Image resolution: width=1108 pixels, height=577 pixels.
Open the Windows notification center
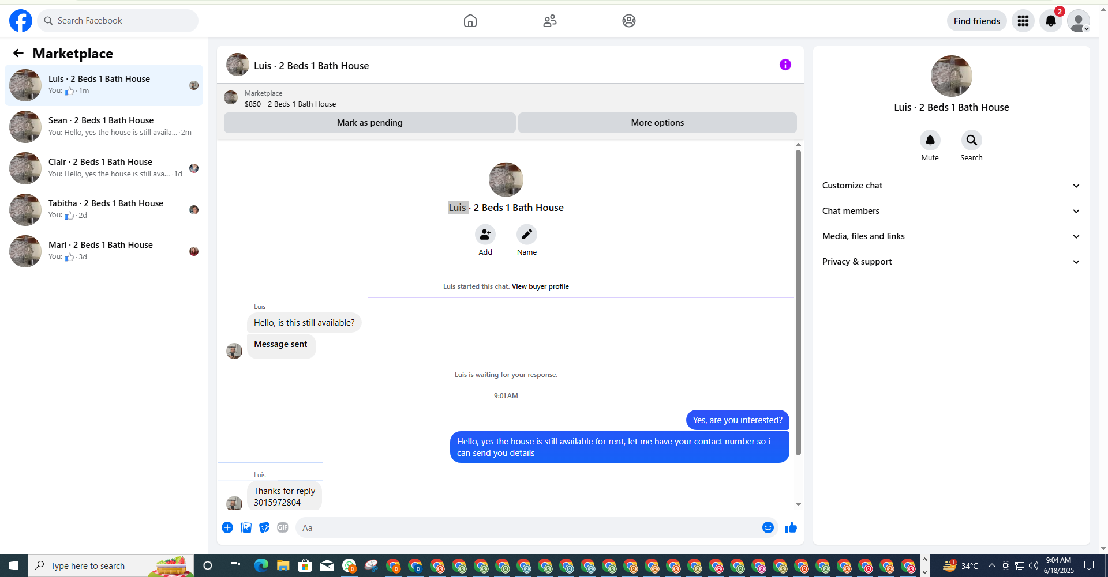click(x=1089, y=565)
